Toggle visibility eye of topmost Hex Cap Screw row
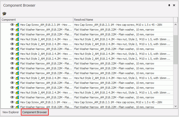This screenshot has width=179, height=117. point(12,25)
